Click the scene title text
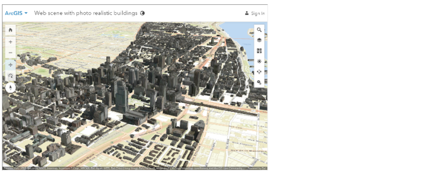Screen dimensions: 448x172 [x=86, y=13]
